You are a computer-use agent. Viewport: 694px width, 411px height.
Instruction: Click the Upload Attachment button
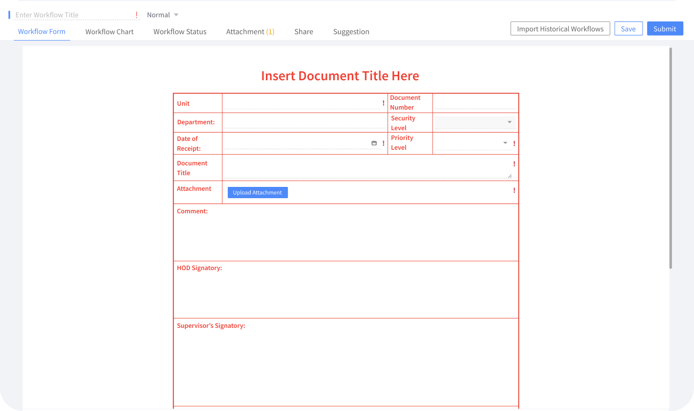(258, 192)
